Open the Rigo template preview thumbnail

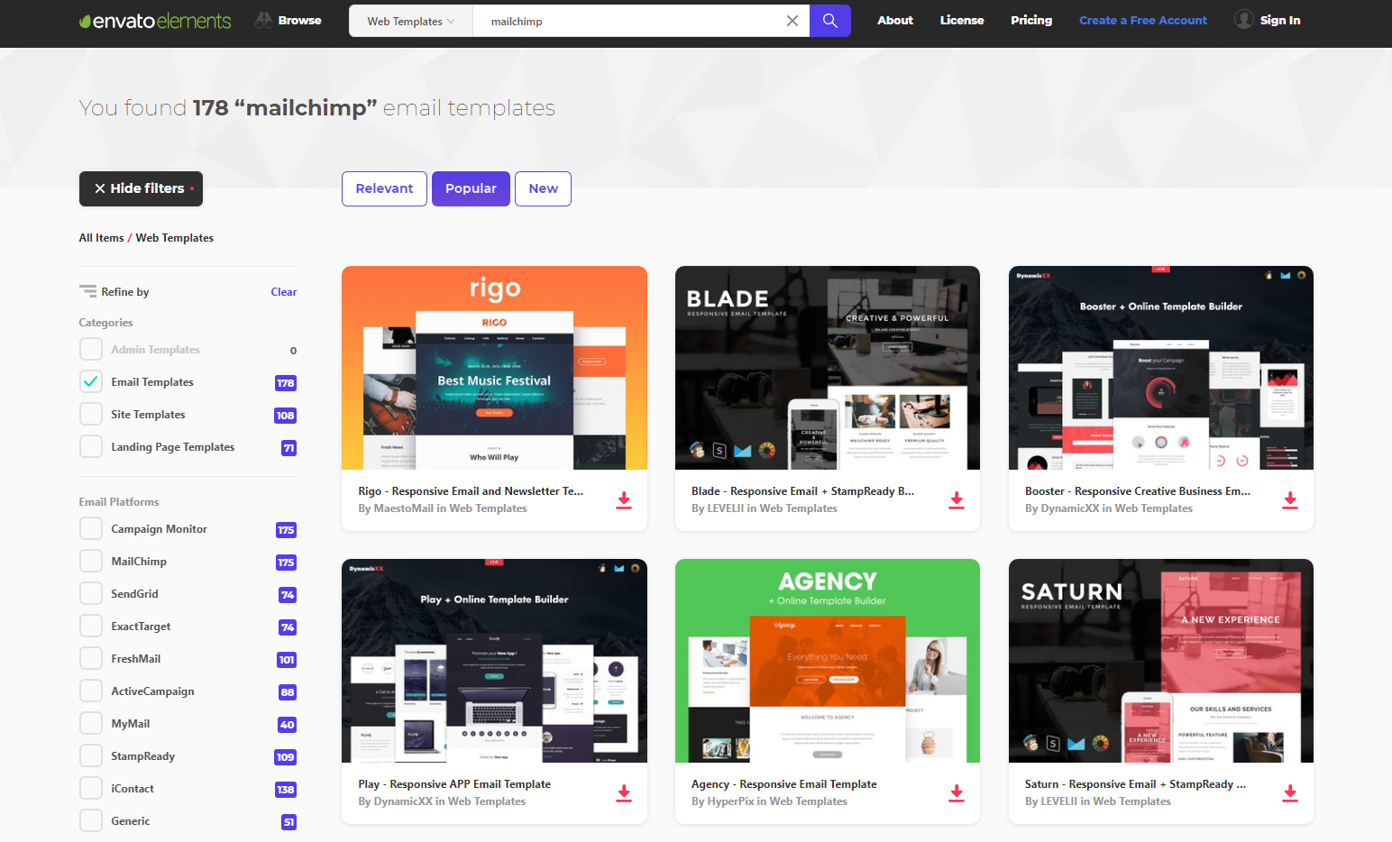(x=494, y=368)
